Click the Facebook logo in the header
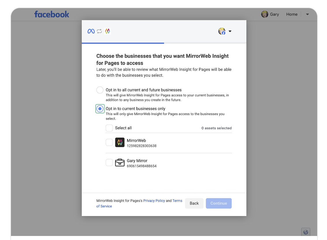This screenshot has width=327, height=240. (x=52, y=14)
